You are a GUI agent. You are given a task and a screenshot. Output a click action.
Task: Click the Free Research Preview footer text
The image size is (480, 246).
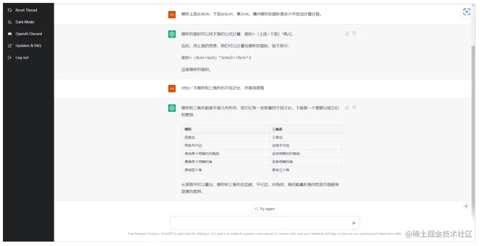pos(265,234)
